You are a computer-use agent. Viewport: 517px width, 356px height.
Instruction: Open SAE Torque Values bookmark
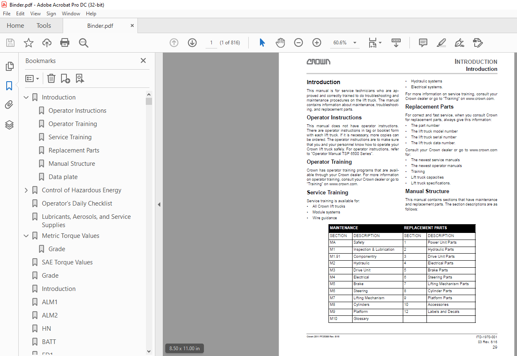pos(67,262)
